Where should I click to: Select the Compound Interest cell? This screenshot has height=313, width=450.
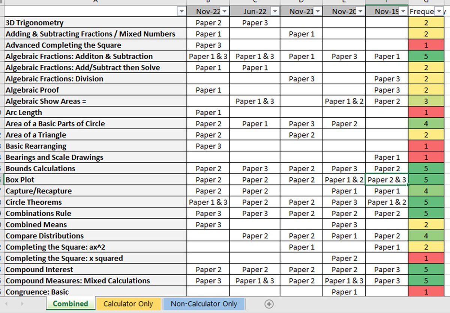(x=96, y=270)
